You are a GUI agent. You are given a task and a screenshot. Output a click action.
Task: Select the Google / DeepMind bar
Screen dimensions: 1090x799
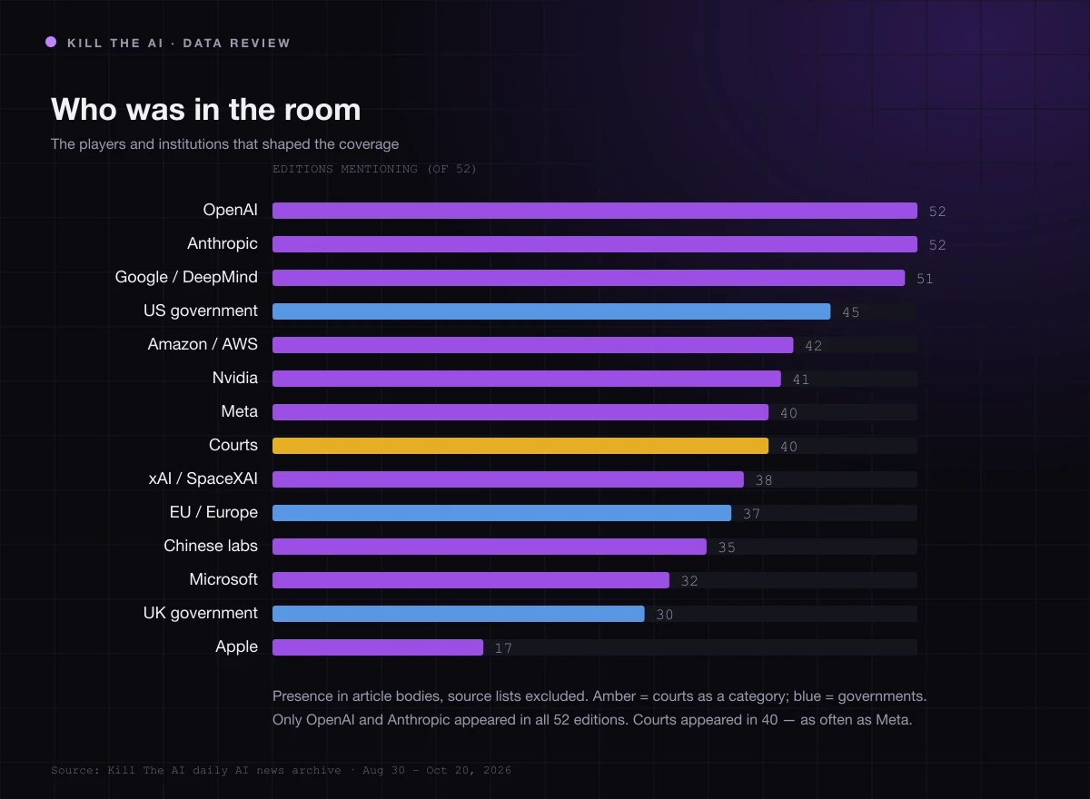coord(589,278)
